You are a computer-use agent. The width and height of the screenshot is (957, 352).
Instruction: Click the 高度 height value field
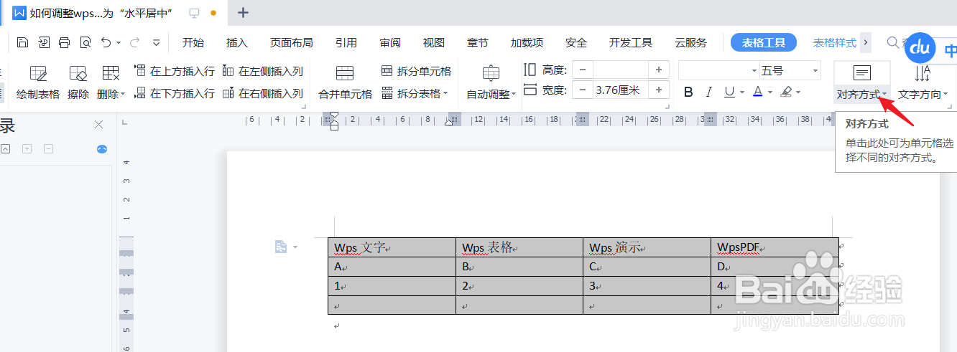click(619, 70)
